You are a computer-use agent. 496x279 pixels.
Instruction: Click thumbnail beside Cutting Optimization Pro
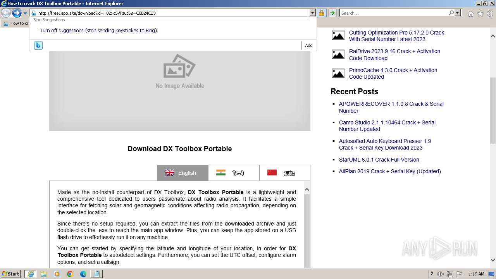338,36
